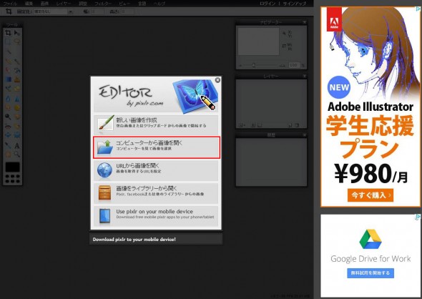Activate the Red eye reduction tool

pyautogui.click(x=8, y=126)
